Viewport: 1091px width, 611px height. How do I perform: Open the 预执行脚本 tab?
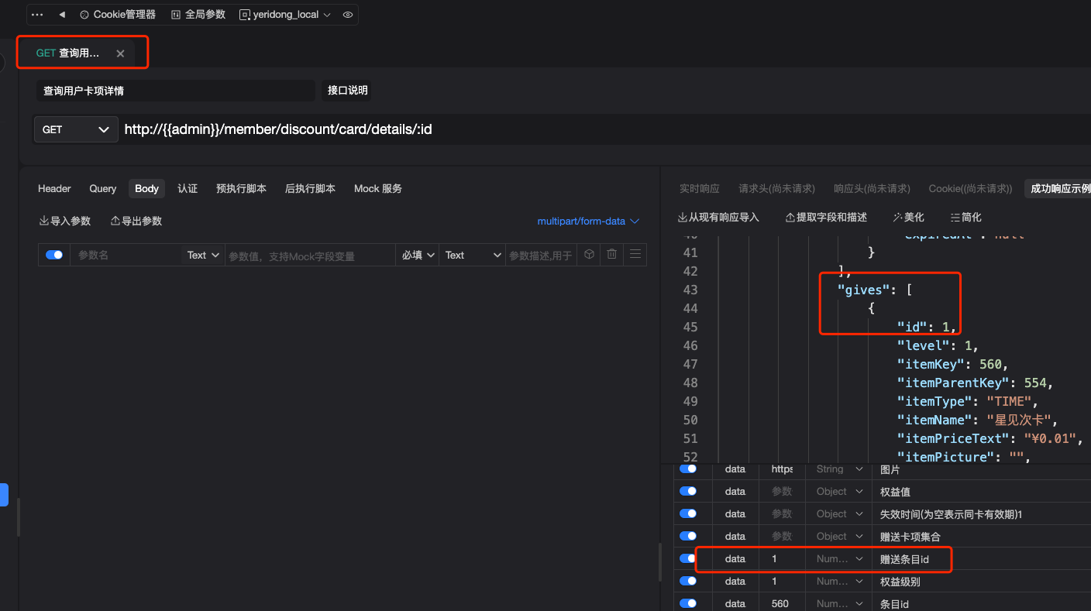(x=241, y=188)
